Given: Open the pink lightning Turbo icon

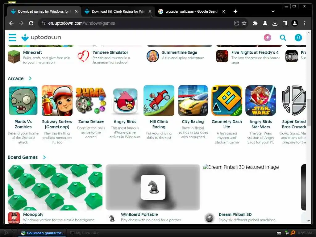Looking at the screenshot, I should click(268, 37).
